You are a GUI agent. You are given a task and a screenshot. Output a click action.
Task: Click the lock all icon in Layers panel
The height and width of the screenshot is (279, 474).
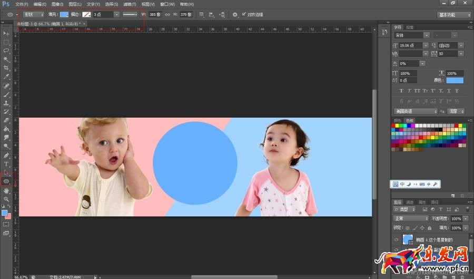coord(430,228)
